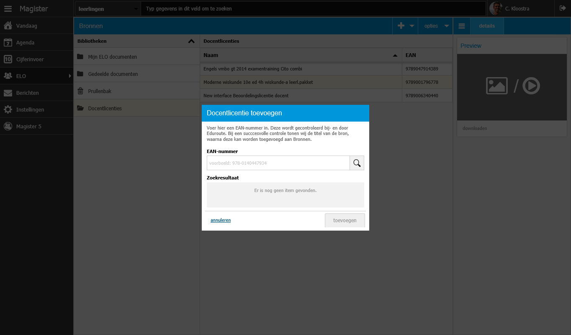Select Docentlicenties library
571x335 pixels.
[136, 108]
